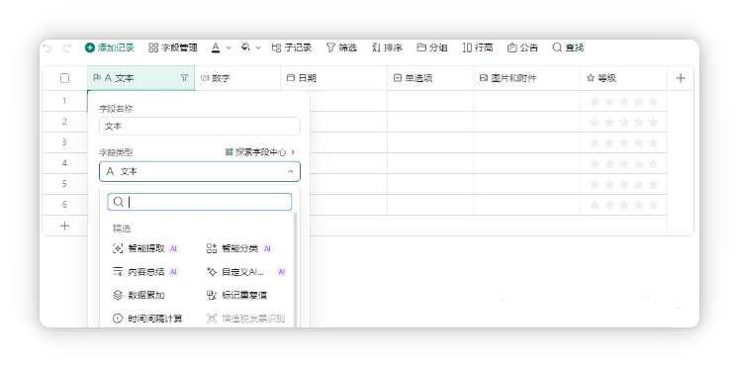Click the 图片和附件 column header
Viewport: 739px width, 367px height.
point(527,78)
